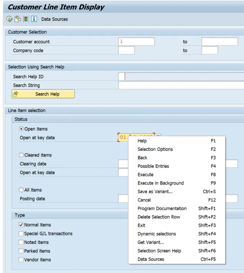
Task: Click the Execute clock icon in toolbar
Action: 10,20
